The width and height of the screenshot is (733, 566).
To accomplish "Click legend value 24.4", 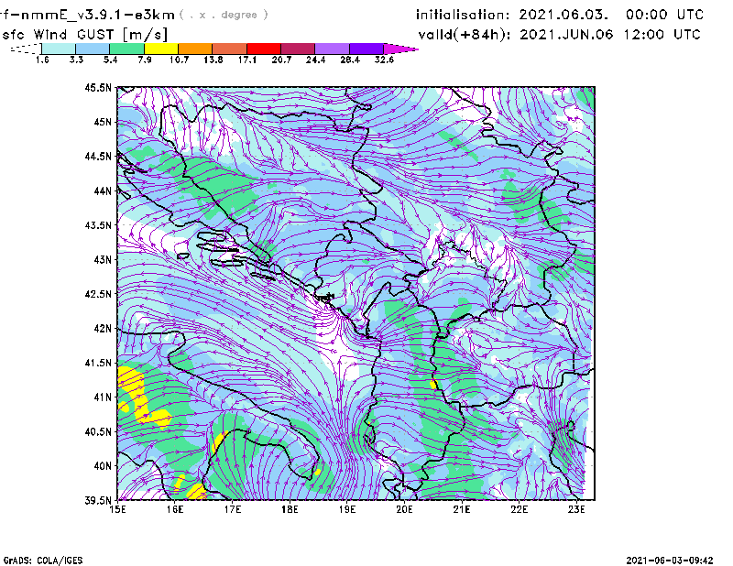I will pos(315,60).
